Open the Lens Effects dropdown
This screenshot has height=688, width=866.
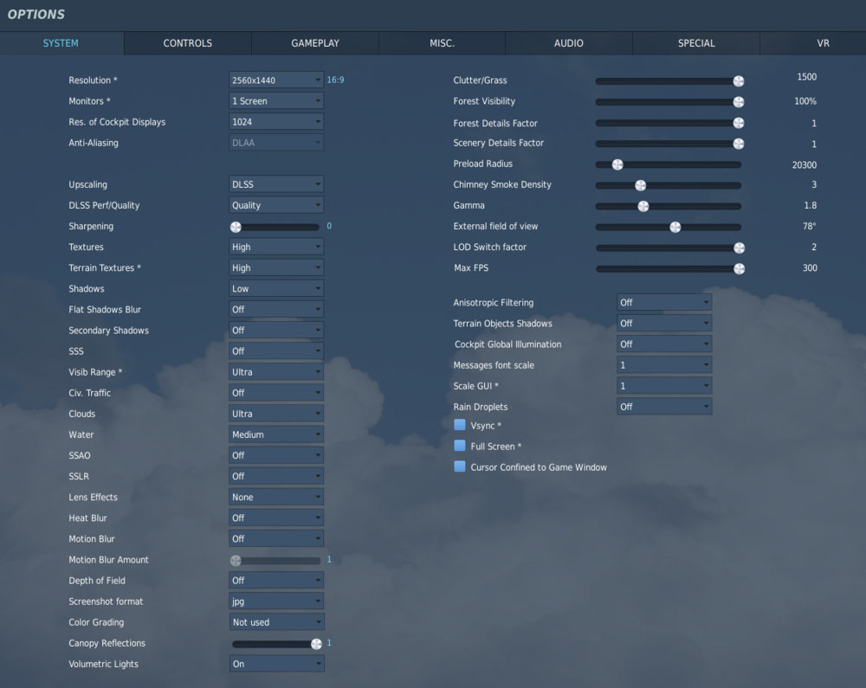point(276,497)
